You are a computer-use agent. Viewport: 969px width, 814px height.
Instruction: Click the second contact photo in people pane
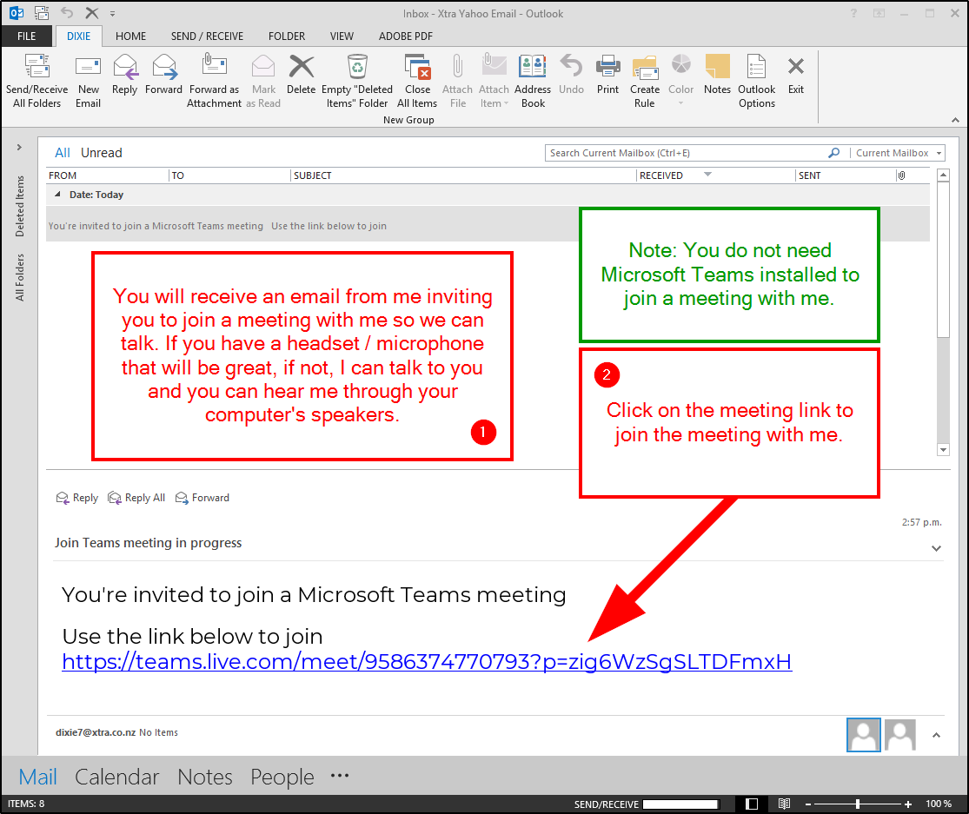(899, 734)
